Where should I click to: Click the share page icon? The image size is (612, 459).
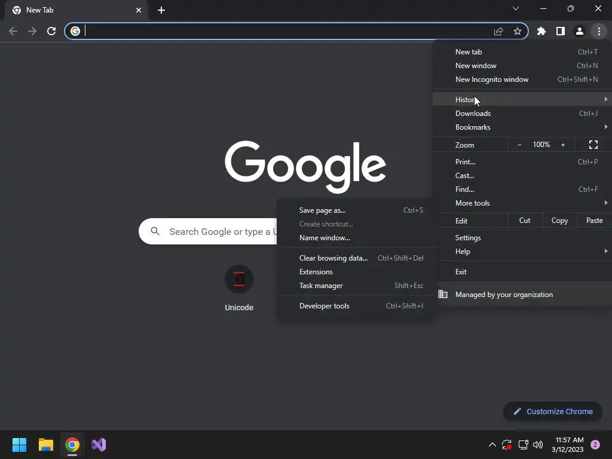498,31
